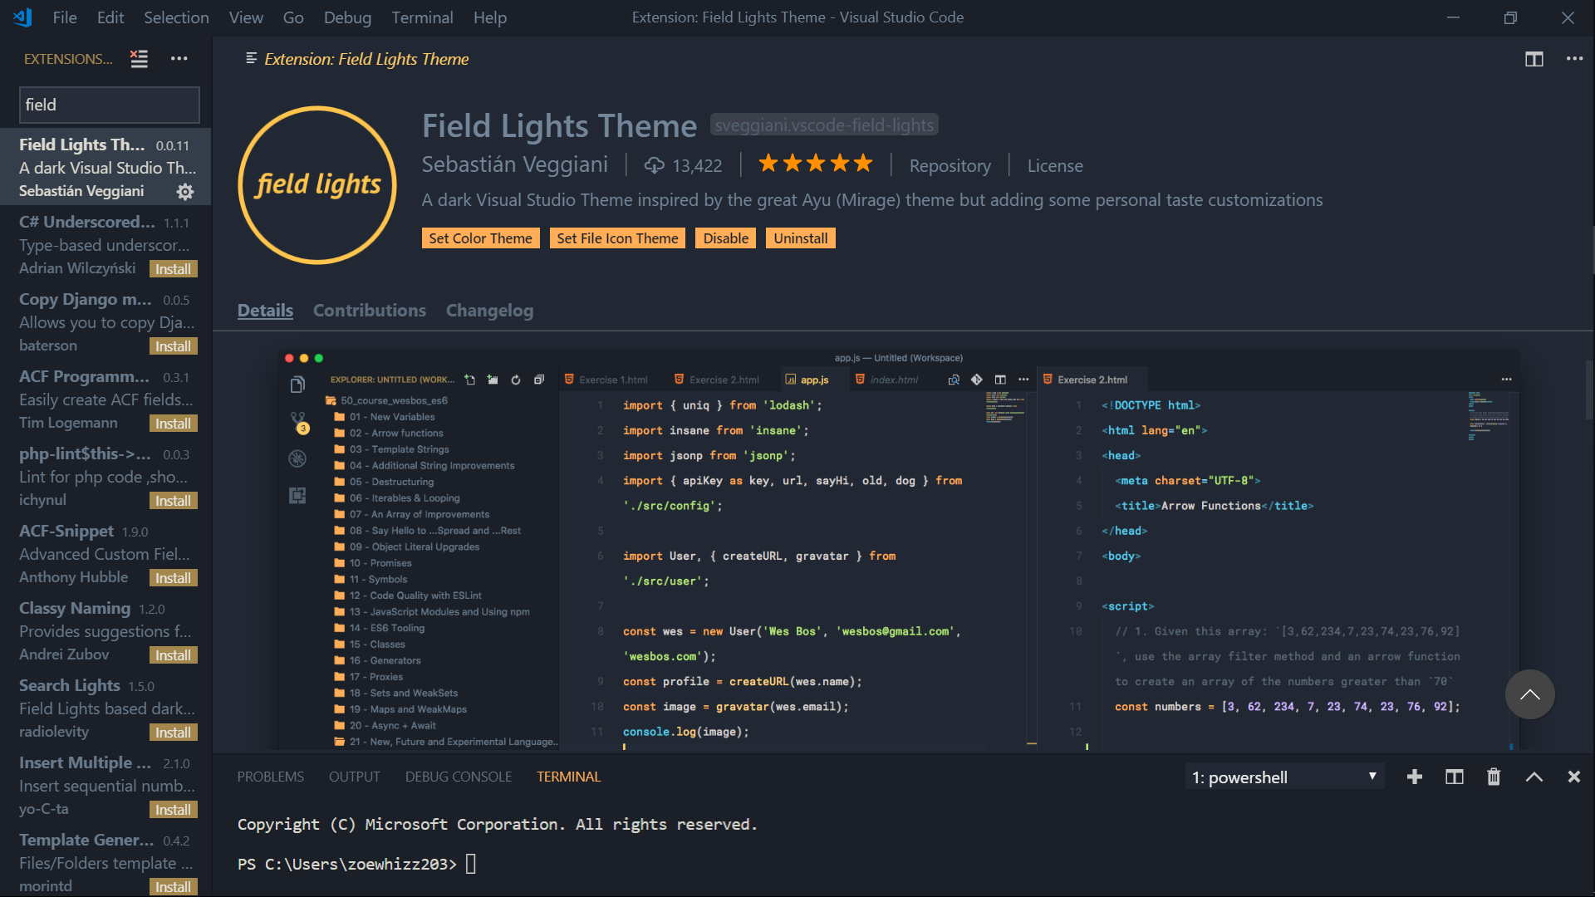The width and height of the screenshot is (1595, 897).
Task: Kill terminal using the trash icon
Action: coord(1494,777)
